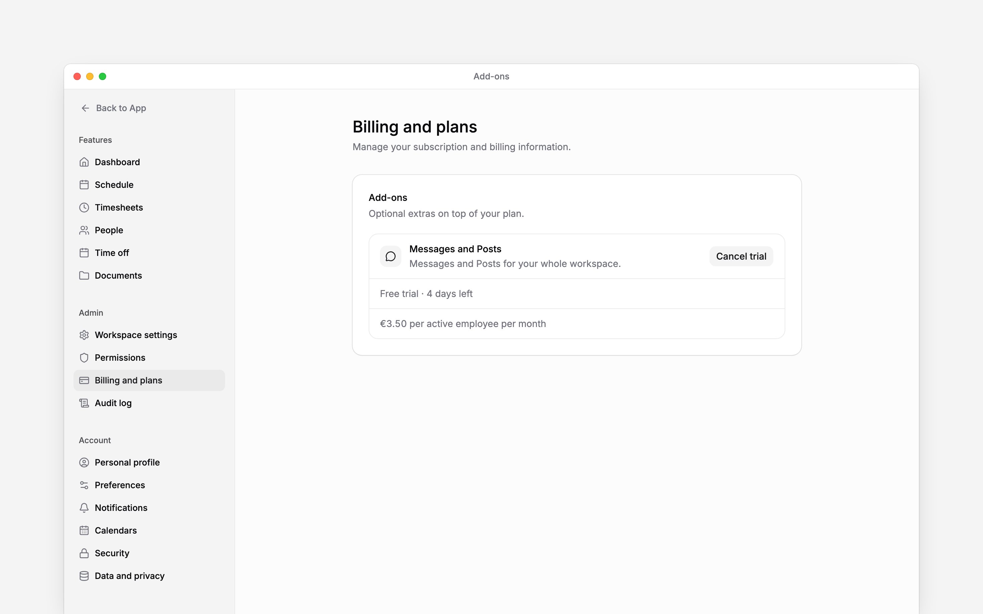This screenshot has width=983, height=614.
Task: Click the Messages and Posts chat bubble icon
Action: [390, 256]
